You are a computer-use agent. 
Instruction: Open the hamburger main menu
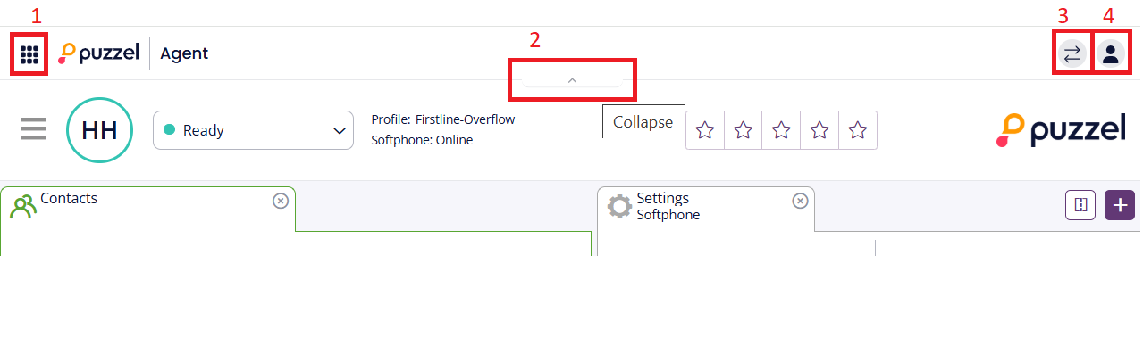click(x=33, y=130)
